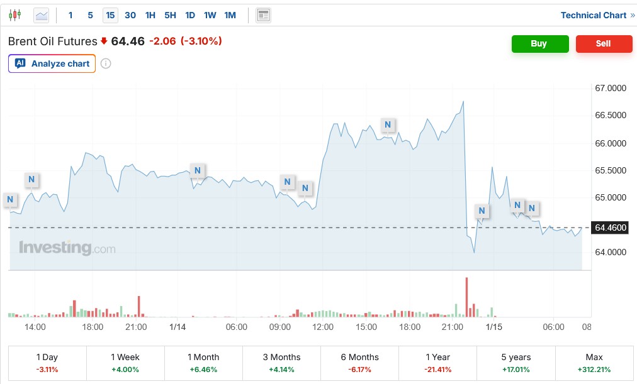Choose the 1W interval
This screenshot has height=384, width=637.
[x=210, y=14]
